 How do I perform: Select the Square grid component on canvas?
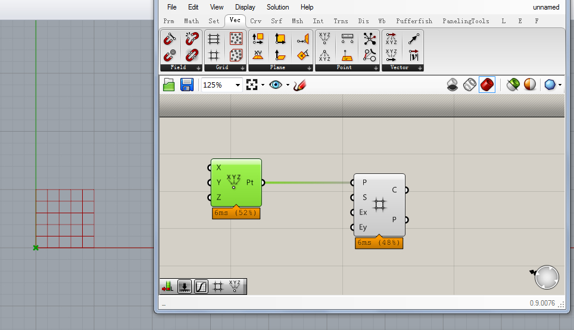click(379, 205)
